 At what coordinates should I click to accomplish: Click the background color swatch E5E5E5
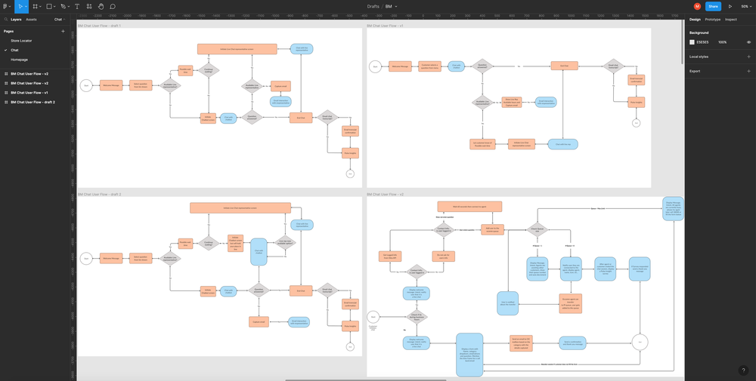pos(692,42)
